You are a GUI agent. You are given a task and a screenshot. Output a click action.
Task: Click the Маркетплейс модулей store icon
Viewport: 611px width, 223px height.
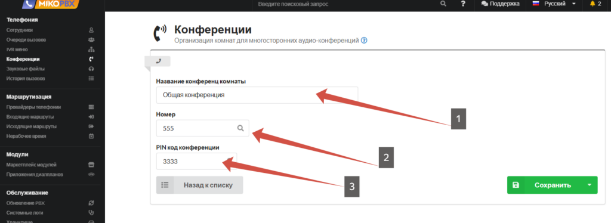point(91,165)
